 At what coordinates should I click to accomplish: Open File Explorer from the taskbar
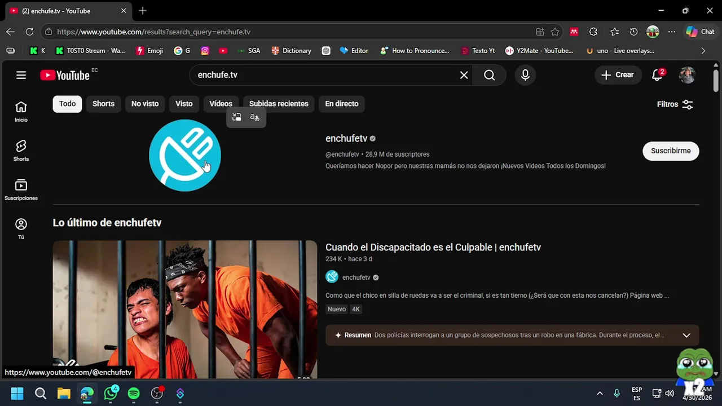63,394
